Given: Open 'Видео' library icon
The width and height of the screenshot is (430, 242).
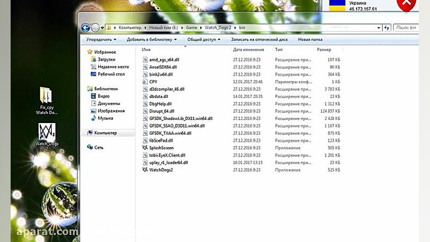Looking at the screenshot, I should tap(93, 96).
